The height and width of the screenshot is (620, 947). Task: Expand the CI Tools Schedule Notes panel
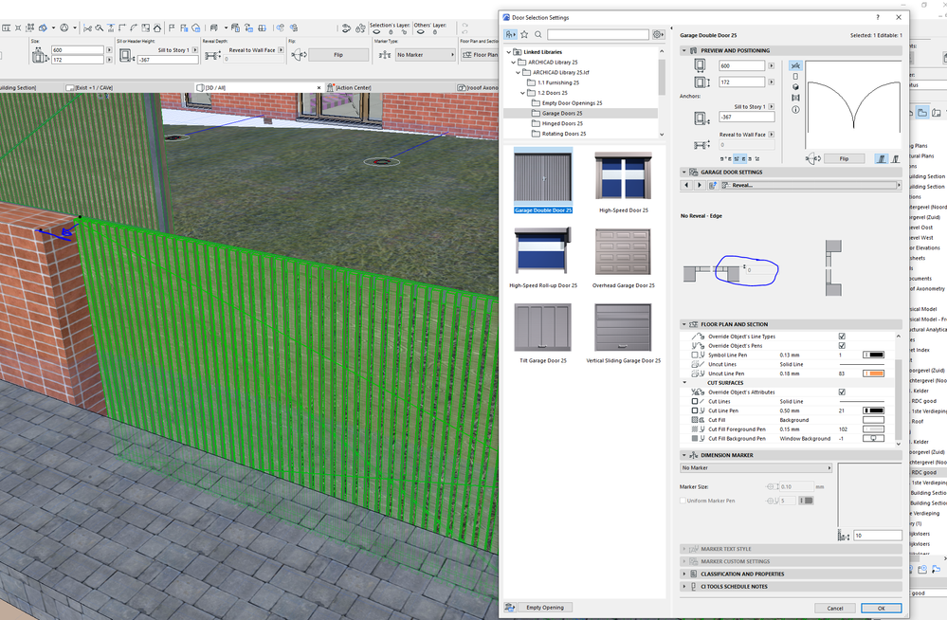pos(684,587)
